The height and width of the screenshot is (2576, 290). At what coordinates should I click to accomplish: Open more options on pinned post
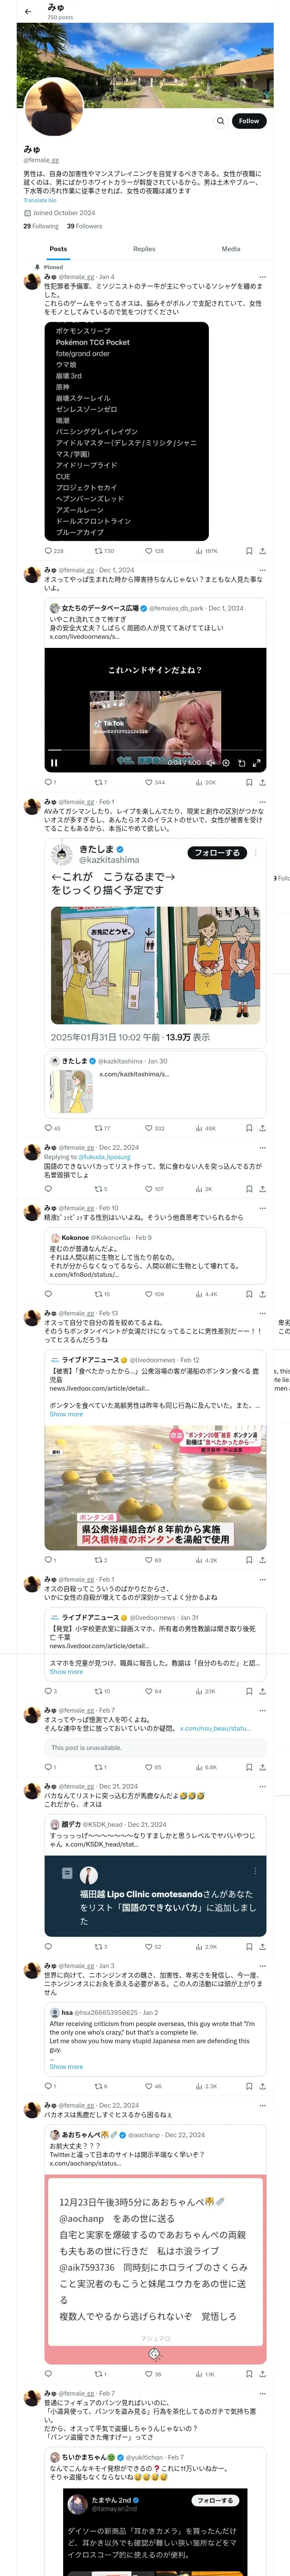(263, 277)
